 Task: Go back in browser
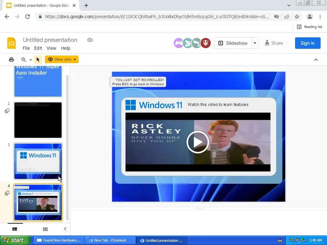(7, 17)
